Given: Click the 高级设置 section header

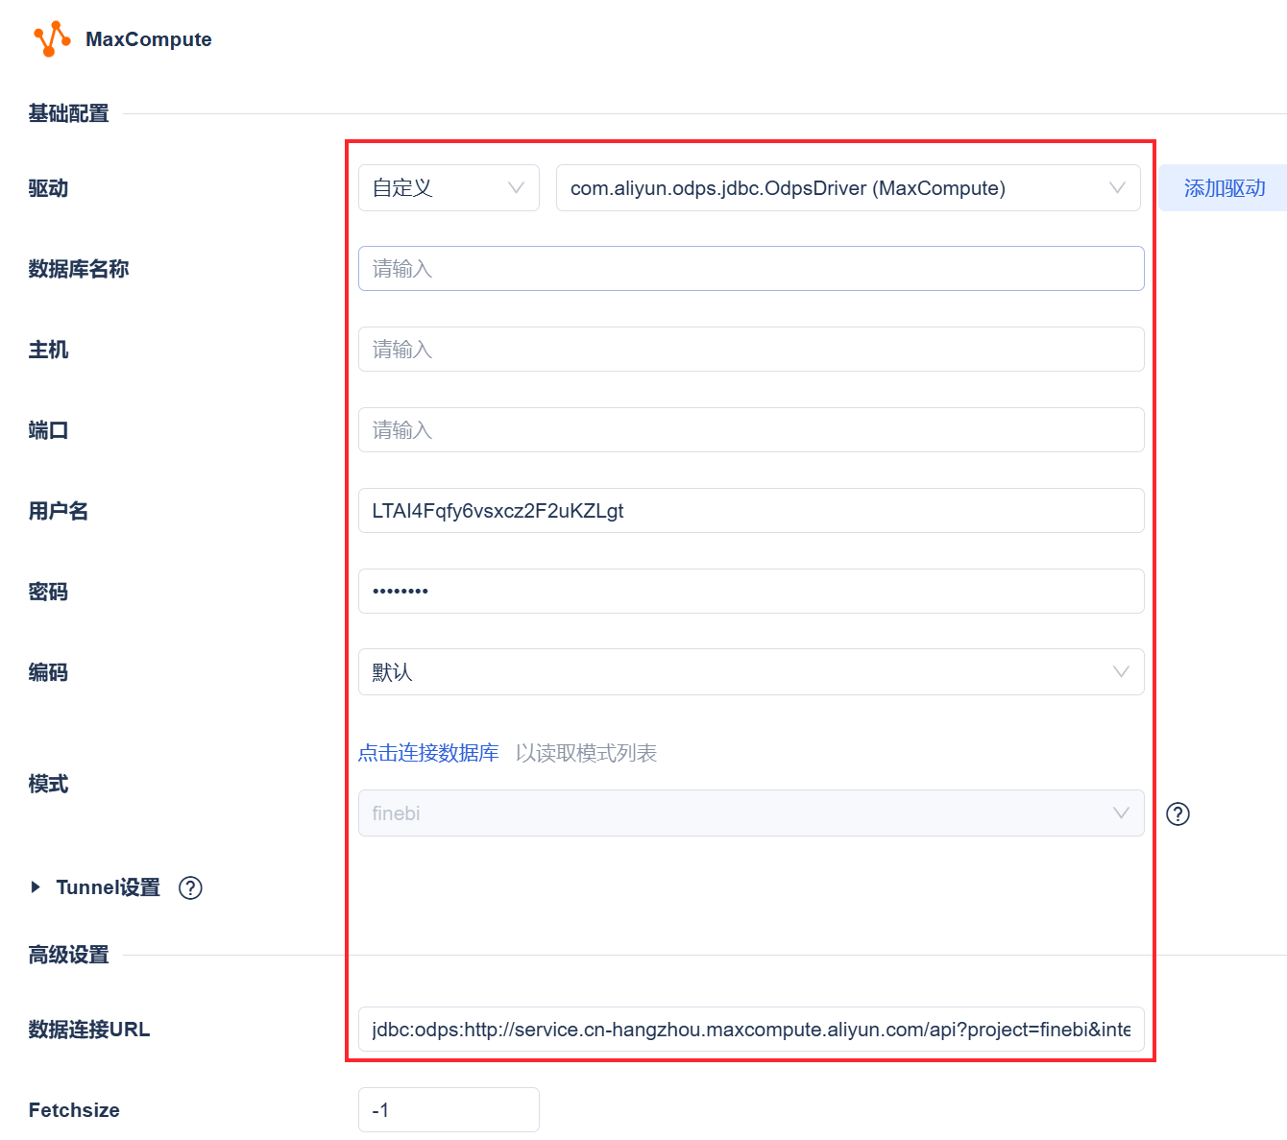Looking at the screenshot, I should tap(67, 955).
